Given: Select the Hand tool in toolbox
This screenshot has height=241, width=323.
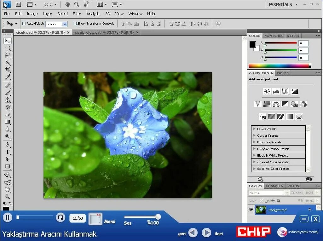Looking at the screenshot, I should coord(8,189).
